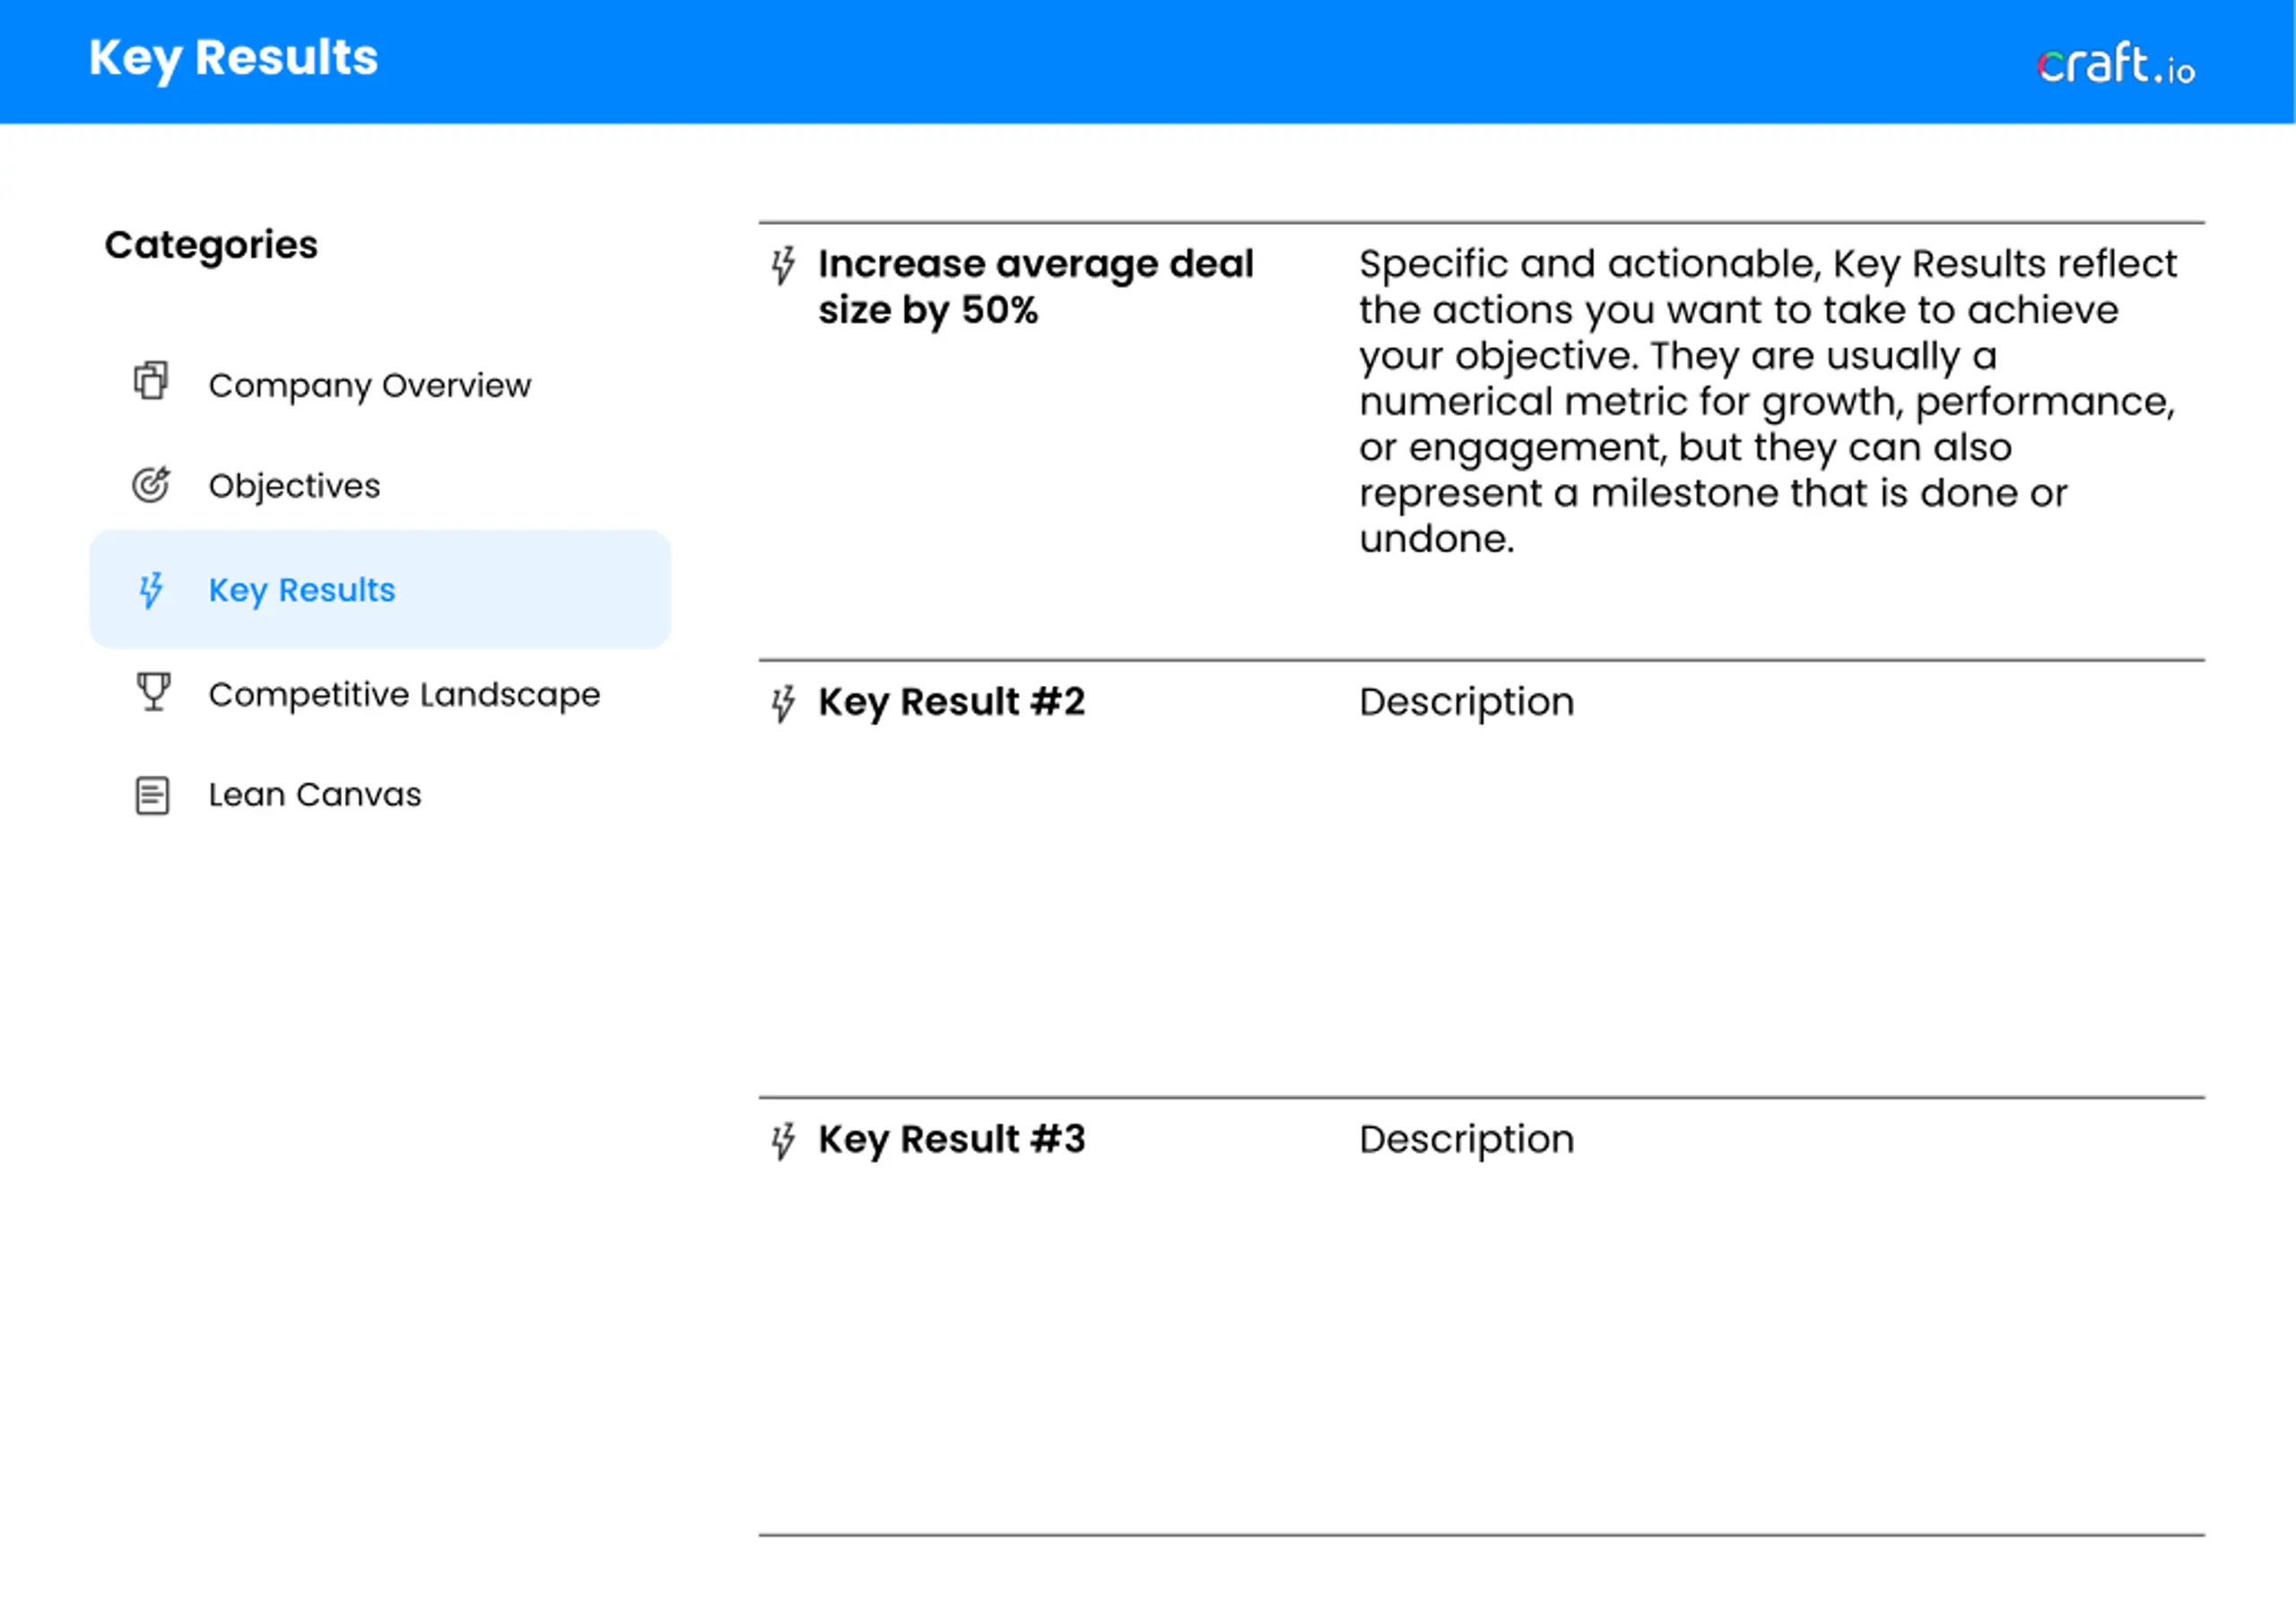Click lightning icon beside Increase average deal size
The height and width of the screenshot is (1622, 2296).
tap(783, 266)
